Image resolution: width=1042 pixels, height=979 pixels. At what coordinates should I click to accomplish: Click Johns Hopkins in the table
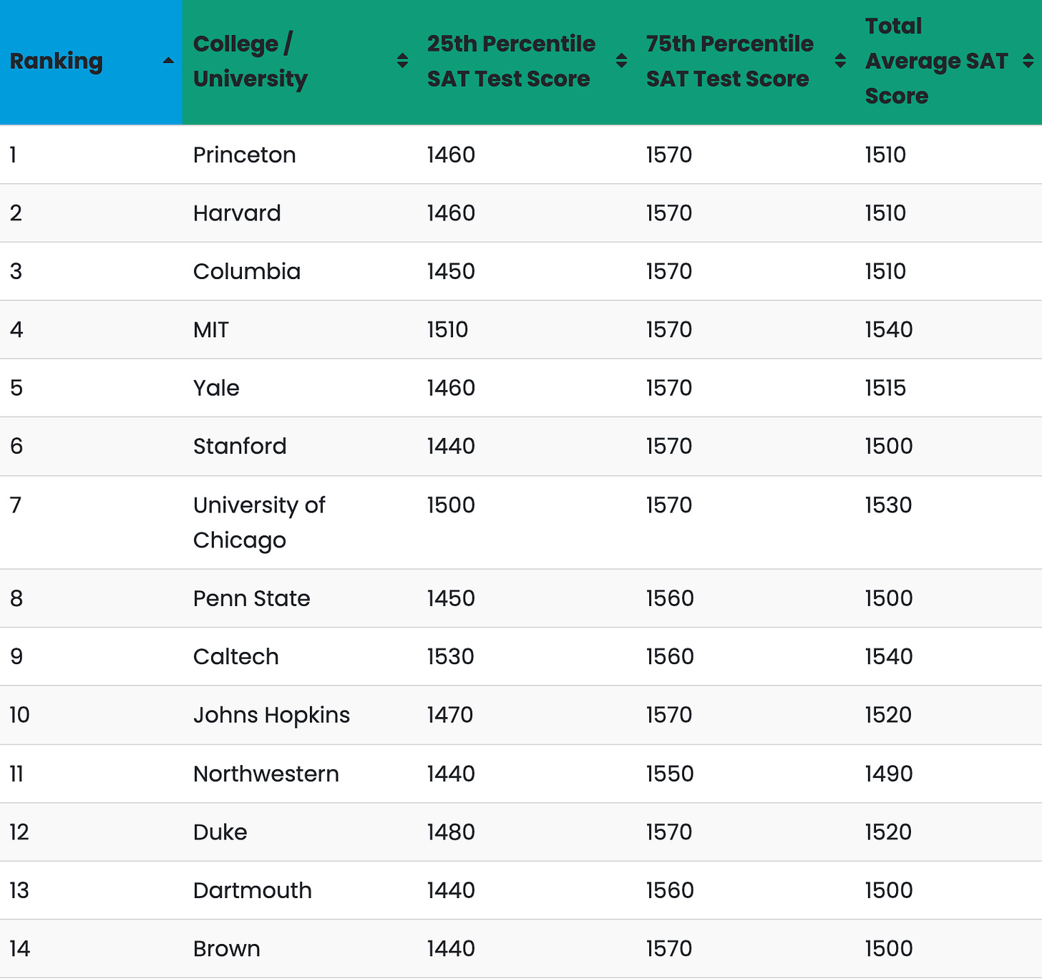coord(272,715)
